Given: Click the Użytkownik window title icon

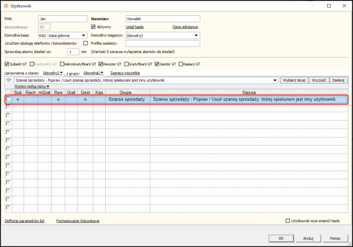Looking at the screenshot, I should 6,6.
